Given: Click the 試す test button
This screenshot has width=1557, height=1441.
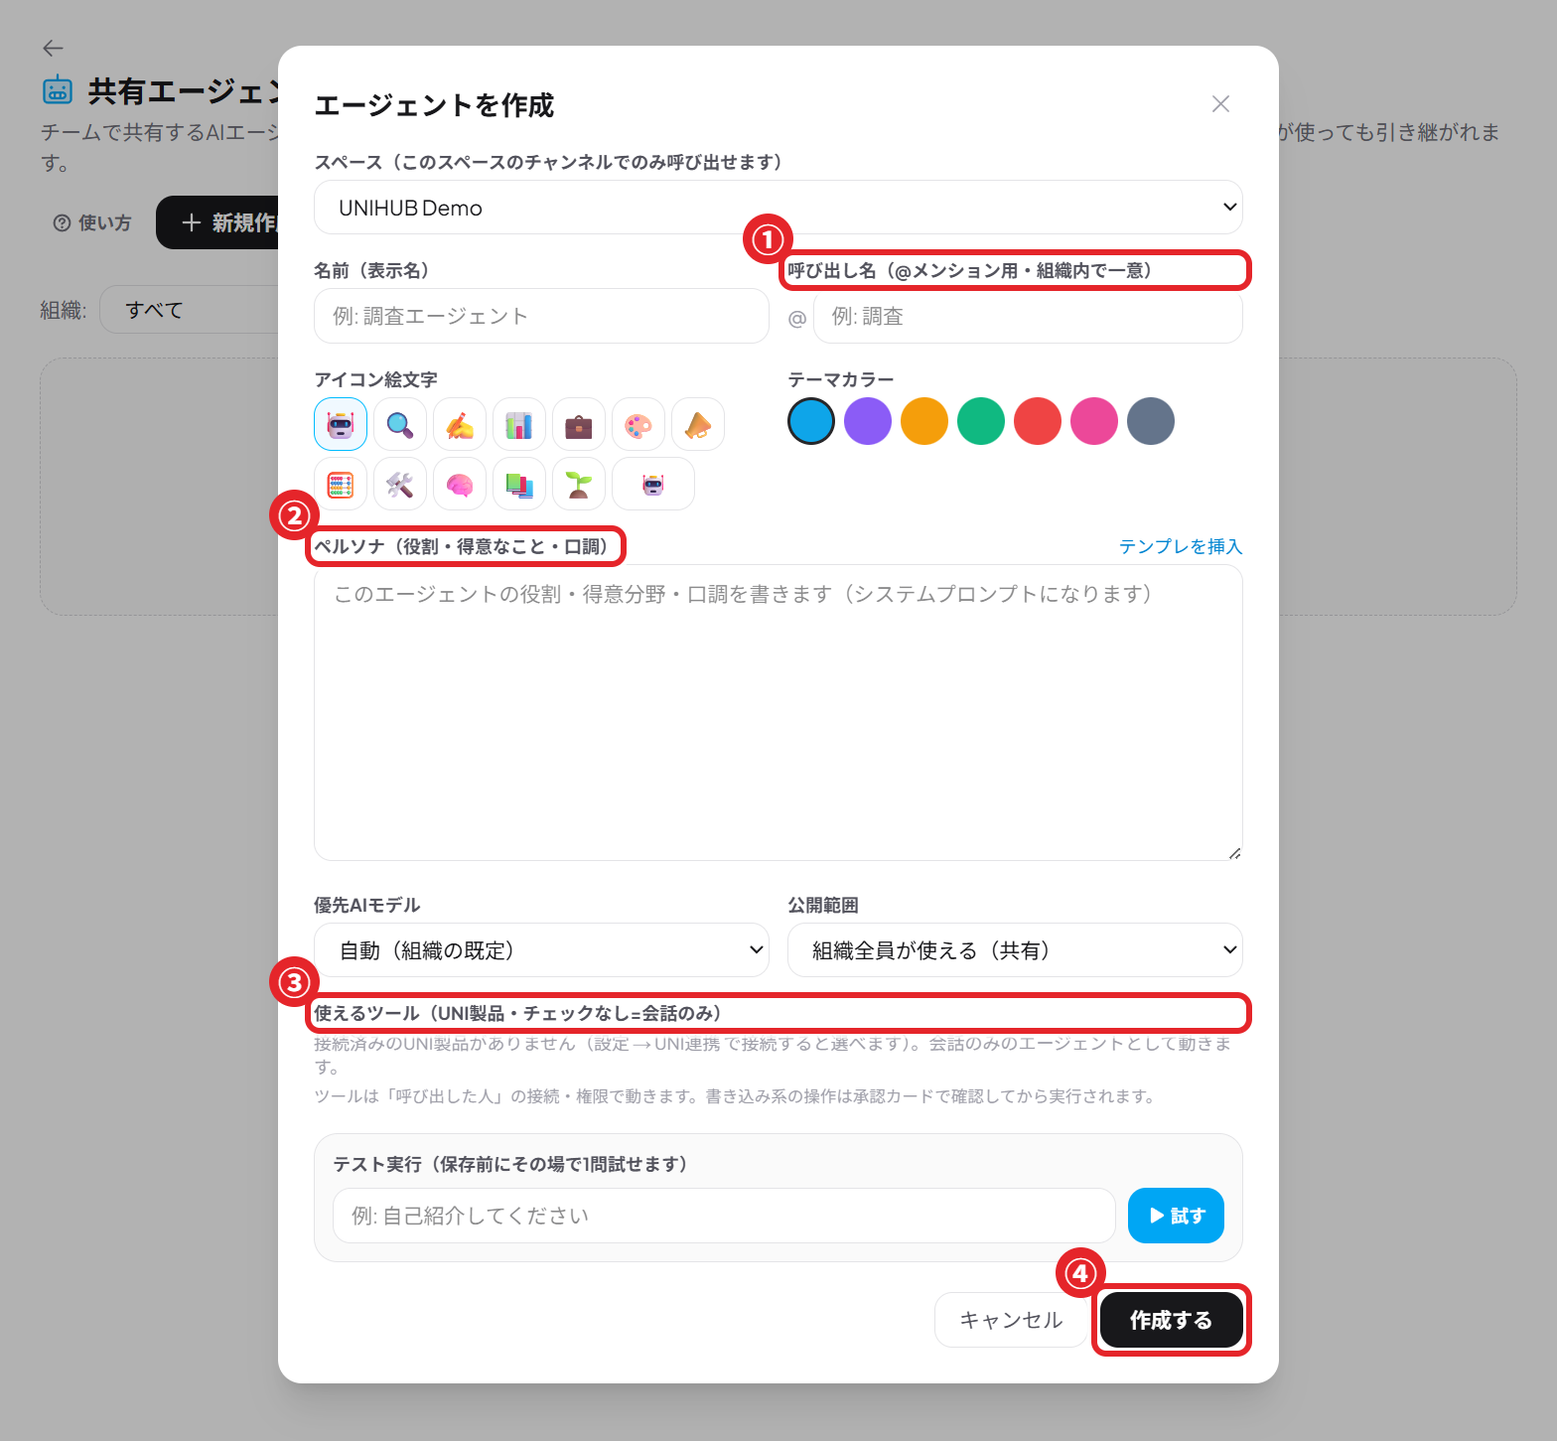Looking at the screenshot, I should point(1176,1216).
